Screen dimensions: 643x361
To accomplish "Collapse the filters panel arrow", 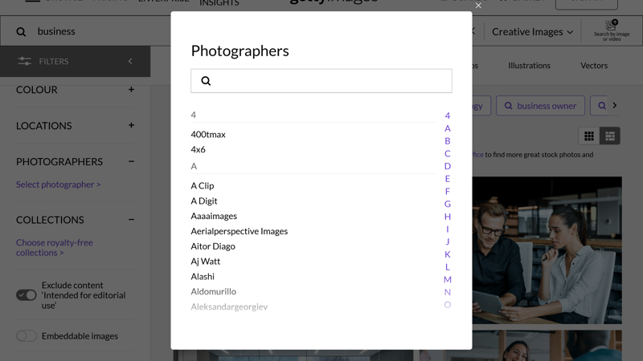I will [x=130, y=61].
